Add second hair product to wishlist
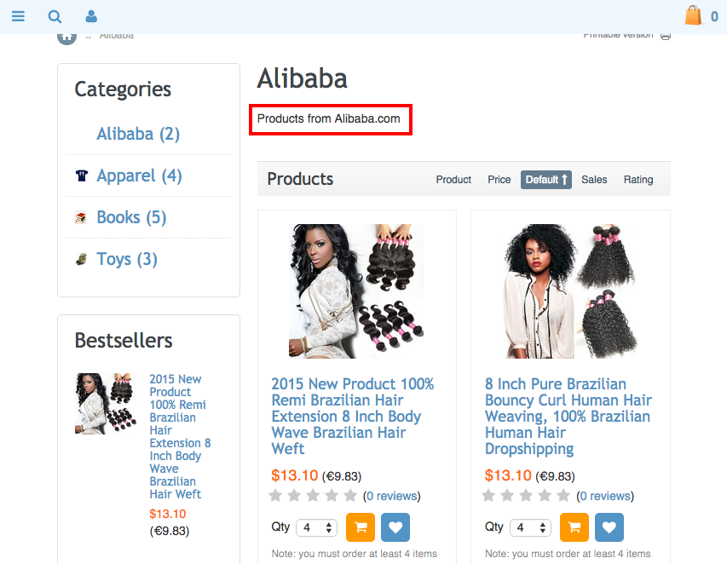Image resolution: width=727 pixels, height=564 pixels. coord(609,527)
